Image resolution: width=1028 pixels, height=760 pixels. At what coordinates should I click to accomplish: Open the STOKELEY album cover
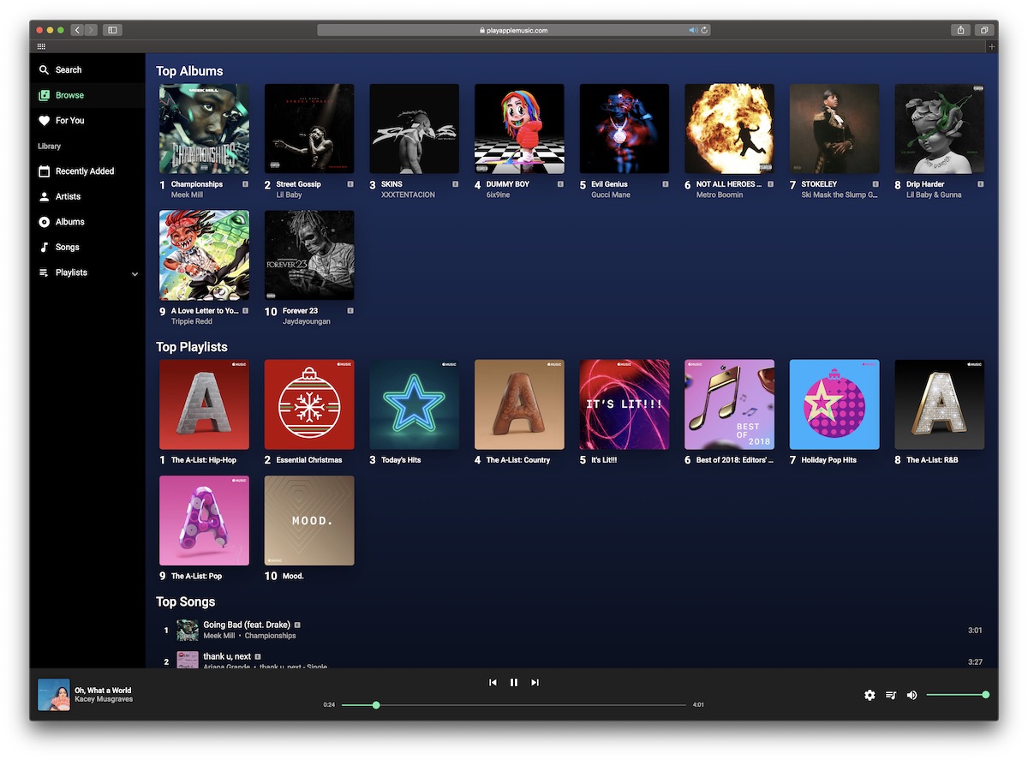click(x=834, y=129)
